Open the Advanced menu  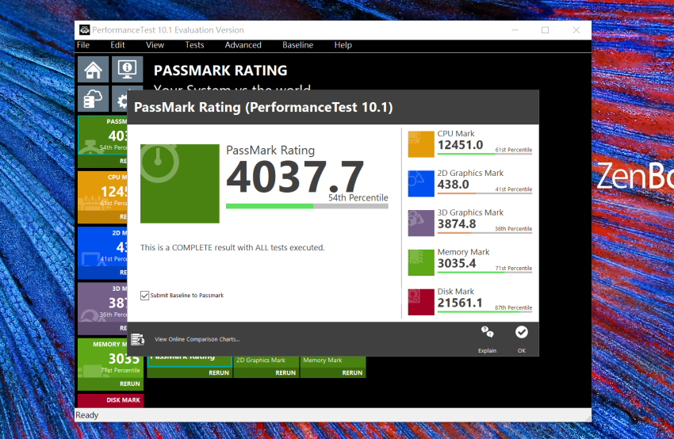click(x=243, y=45)
